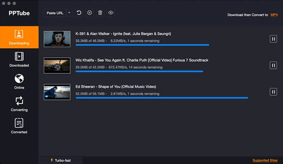This screenshot has width=283, height=164.
Task: Expand the Paste URL dropdown arrow
Action: [x=69, y=13]
